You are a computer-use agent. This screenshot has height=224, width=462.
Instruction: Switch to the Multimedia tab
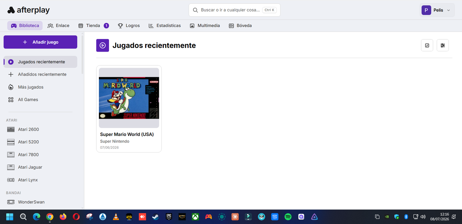(x=205, y=26)
